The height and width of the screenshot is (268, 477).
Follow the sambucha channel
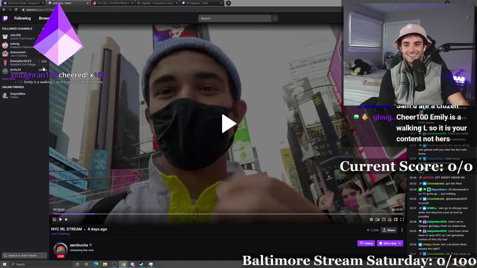366,243
